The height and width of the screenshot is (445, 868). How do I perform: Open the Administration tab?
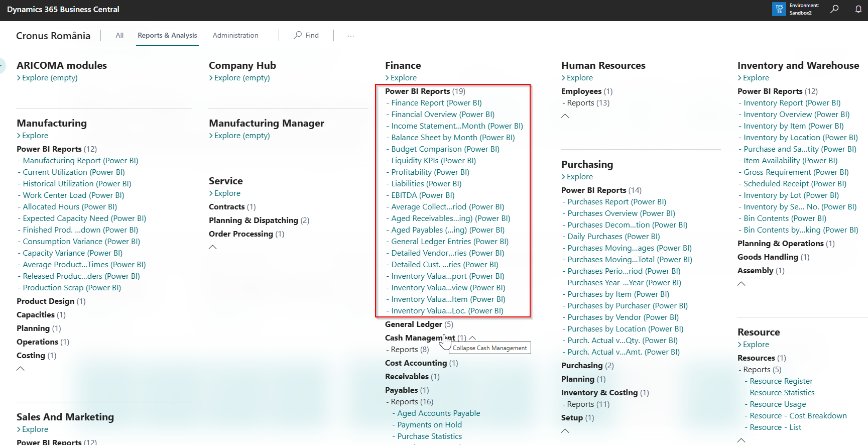click(235, 35)
